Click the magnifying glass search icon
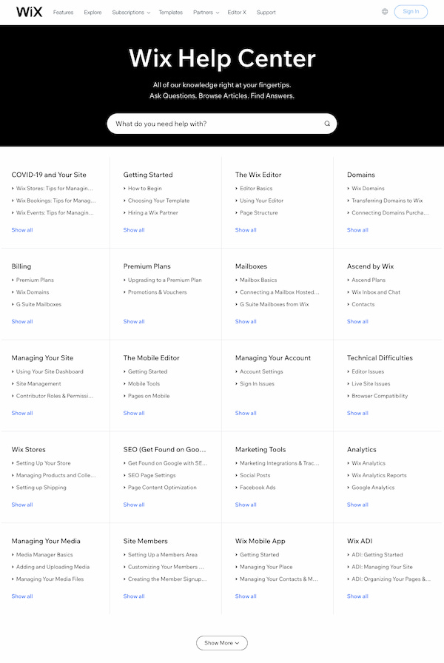The height and width of the screenshot is (663, 444). (327, 124)
